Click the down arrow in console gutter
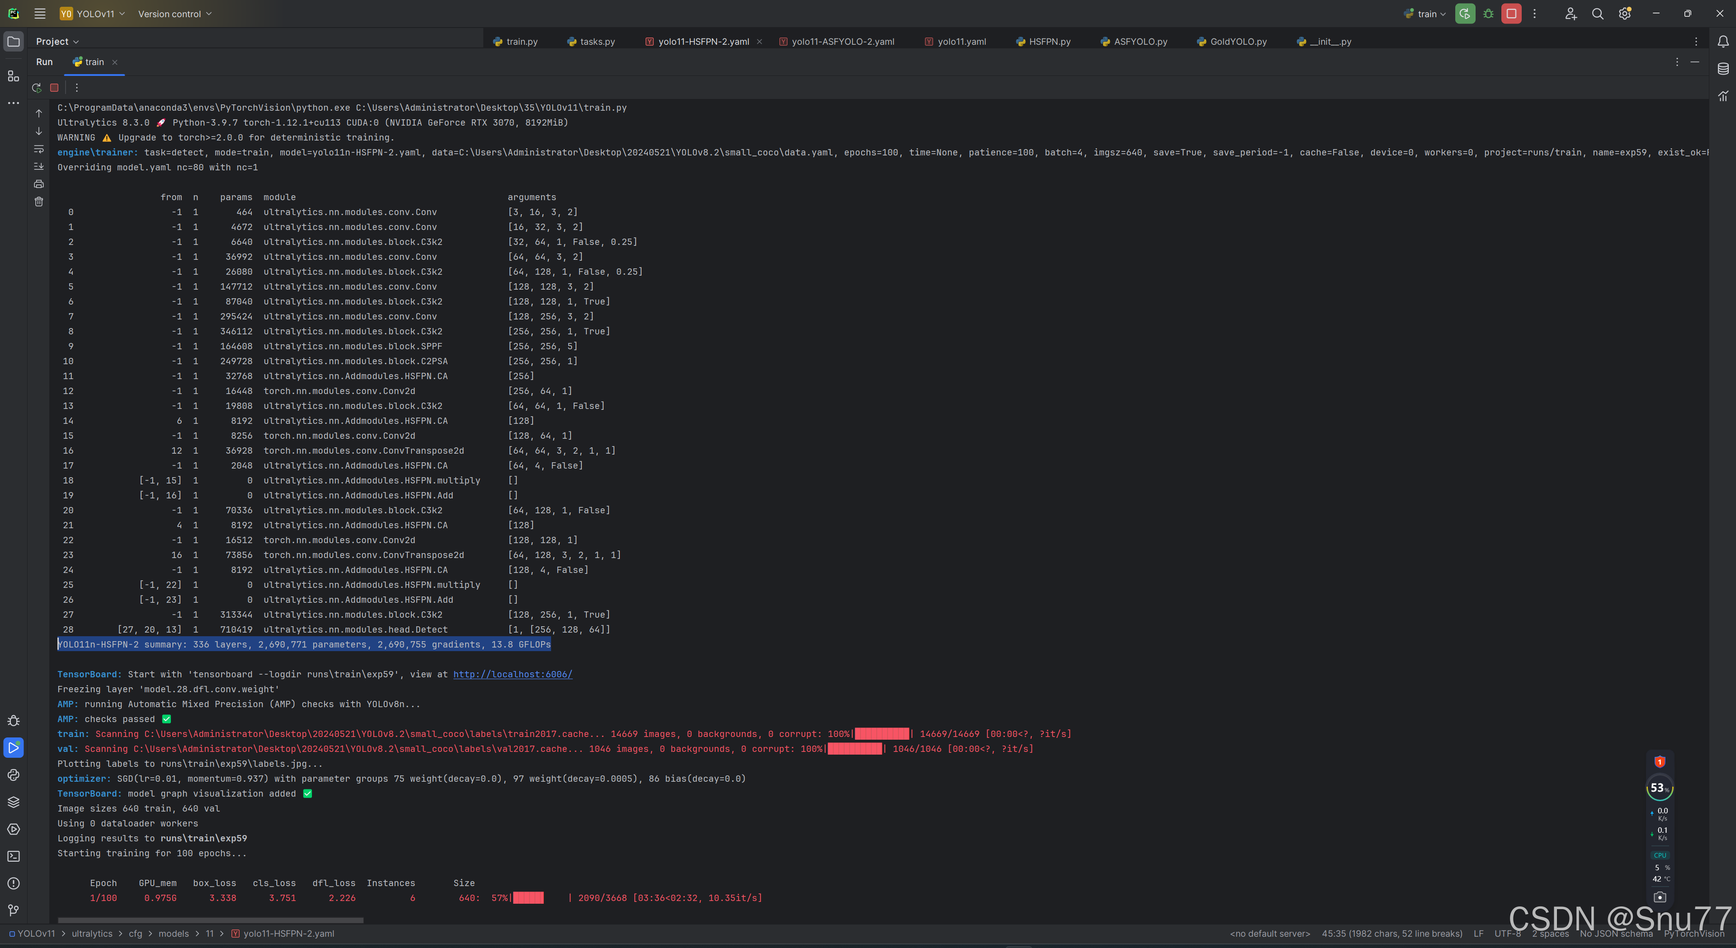The height and width of the screenshot is (948, 1736). [39, 131]
